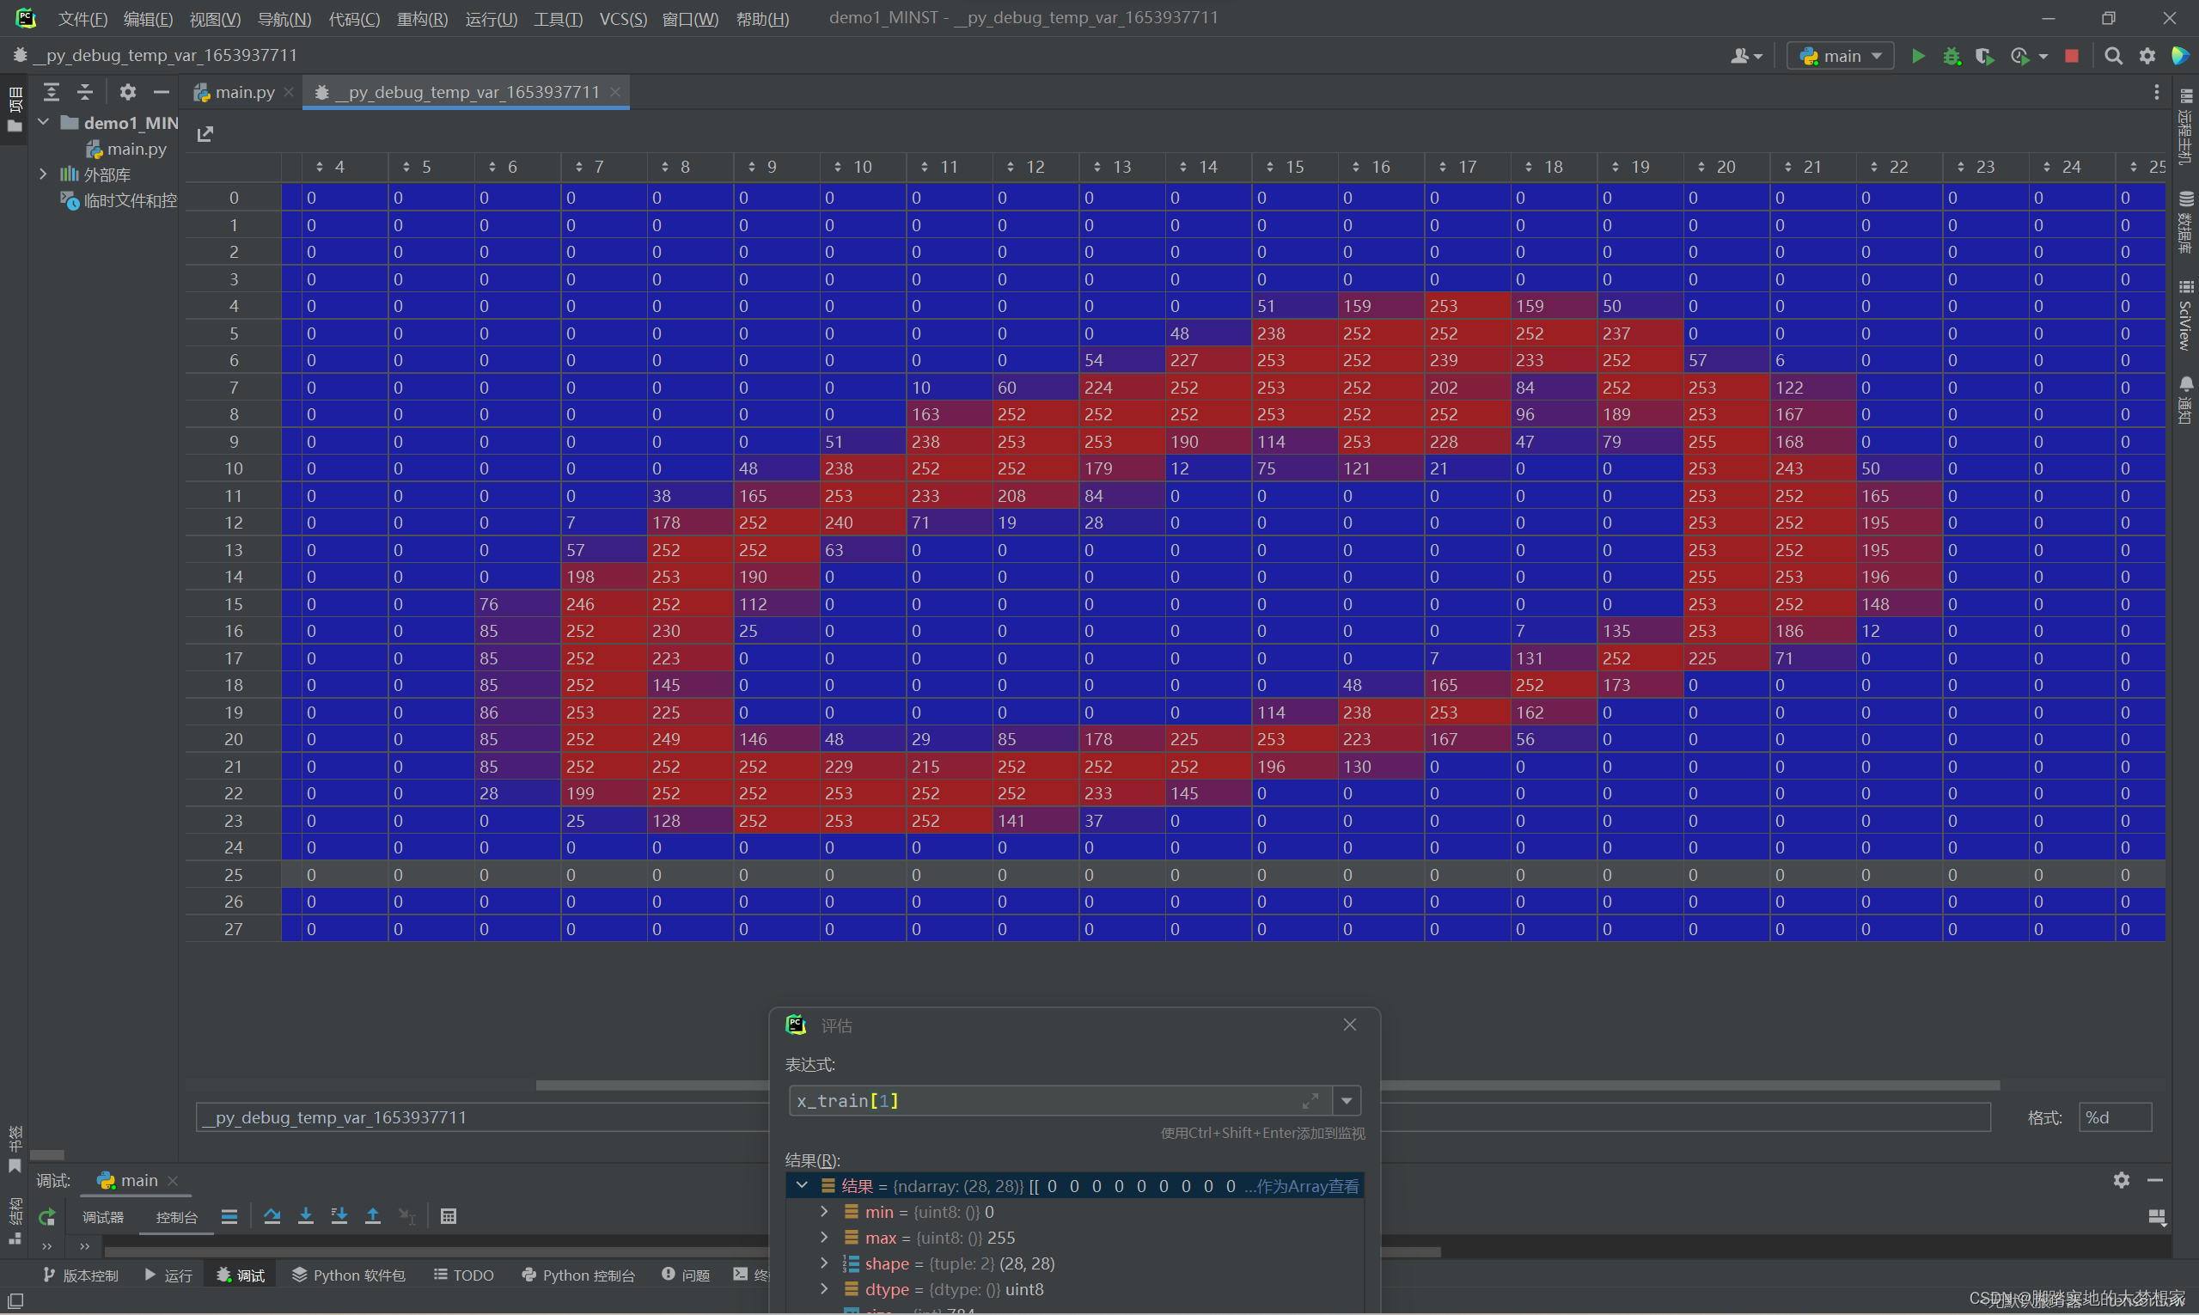
Task: Click the colorful JetBrains Toolbox icon at top right
Action: click(2179, 56)
